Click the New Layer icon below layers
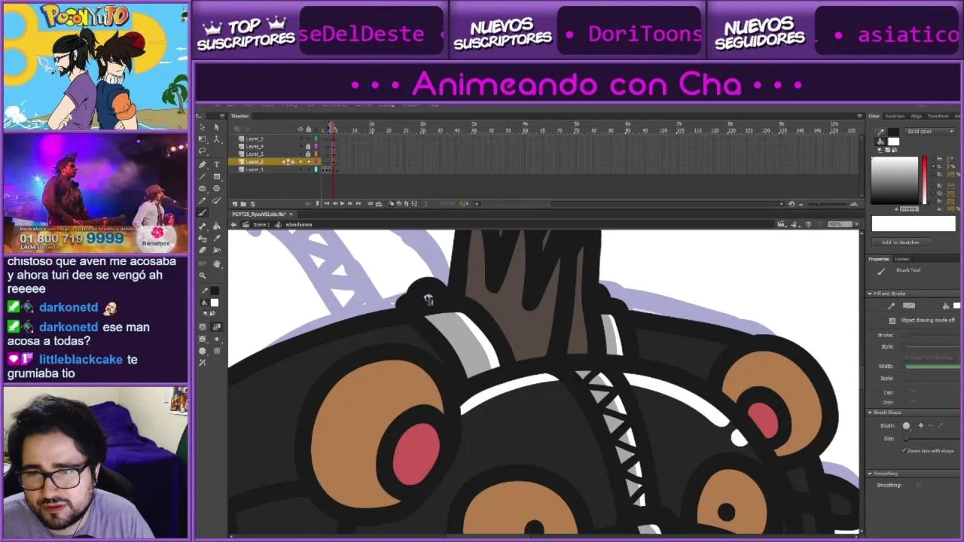The height and width of the screenshot is (542, 964). click(x=235, y=203)
